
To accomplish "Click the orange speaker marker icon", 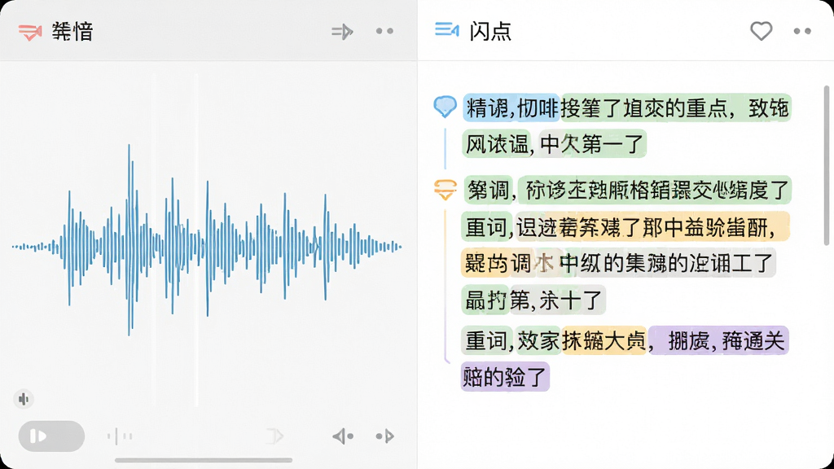I will click(446, 190).
